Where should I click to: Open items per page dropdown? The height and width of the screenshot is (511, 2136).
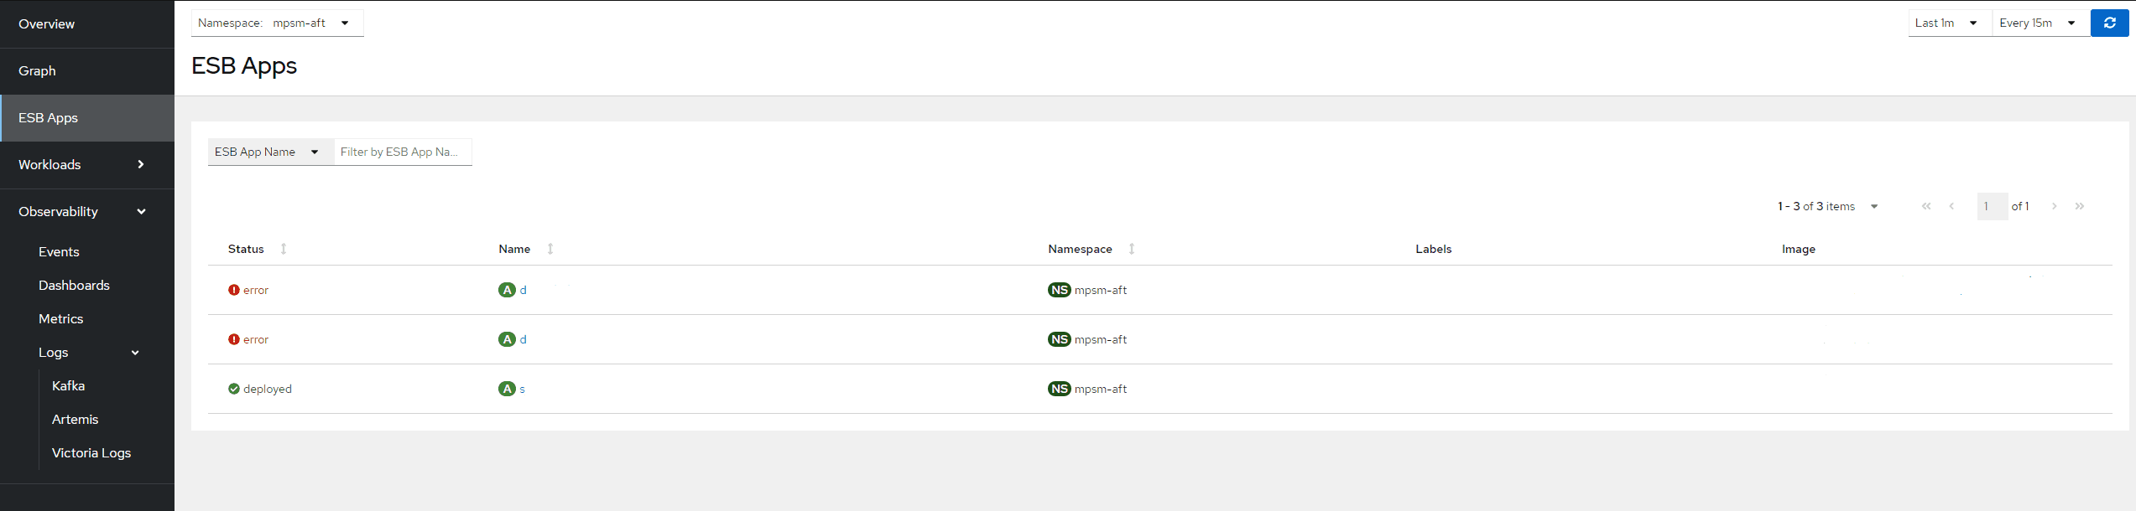click(1873, 207)
